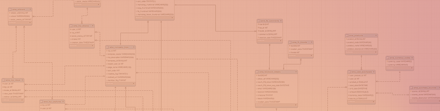Click the key icon beside fbid in sma_fb_friends
The width and height of the screenshot is (440, 111).
coord(290,46)
